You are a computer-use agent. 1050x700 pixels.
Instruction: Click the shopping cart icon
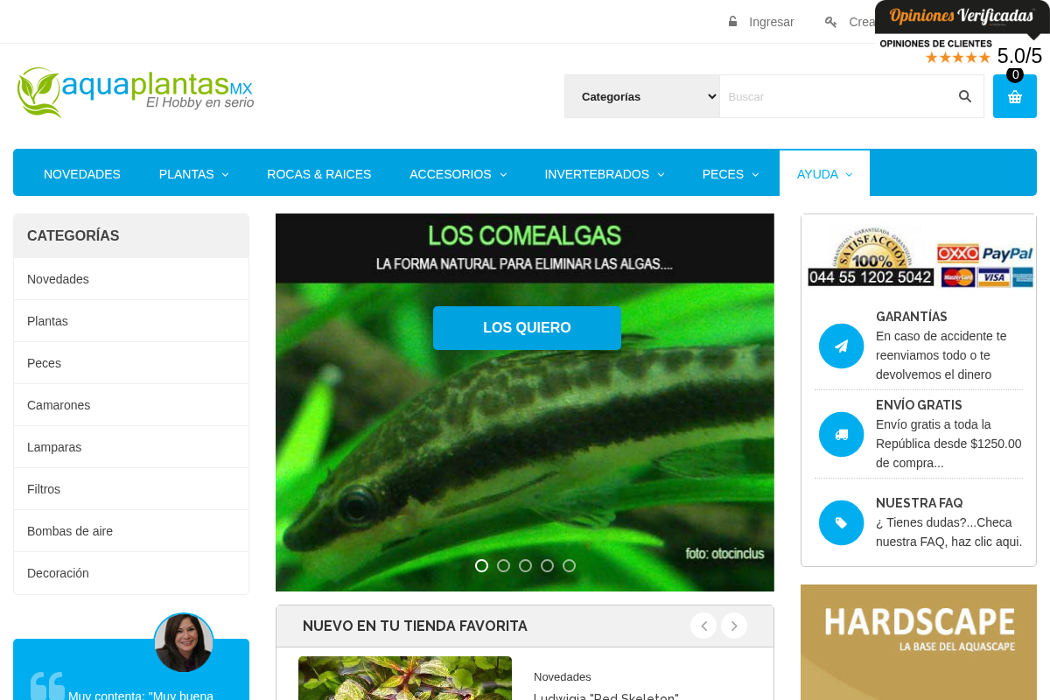pyautogui.click(x=1014, y=96)
